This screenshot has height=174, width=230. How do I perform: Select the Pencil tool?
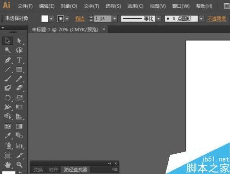[19, 79]
